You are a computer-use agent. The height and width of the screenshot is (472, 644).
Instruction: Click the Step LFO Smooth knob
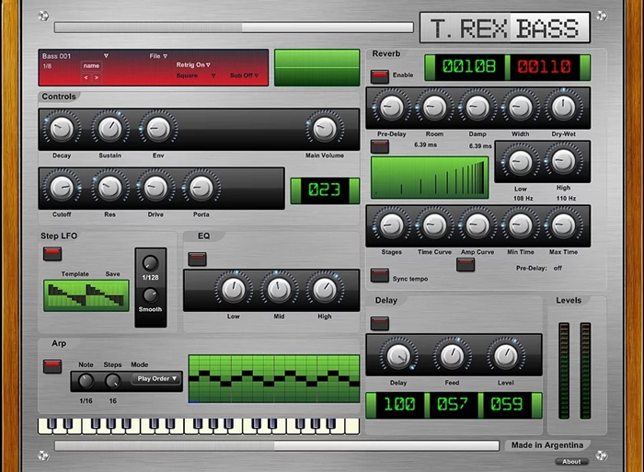pos(150,295)
